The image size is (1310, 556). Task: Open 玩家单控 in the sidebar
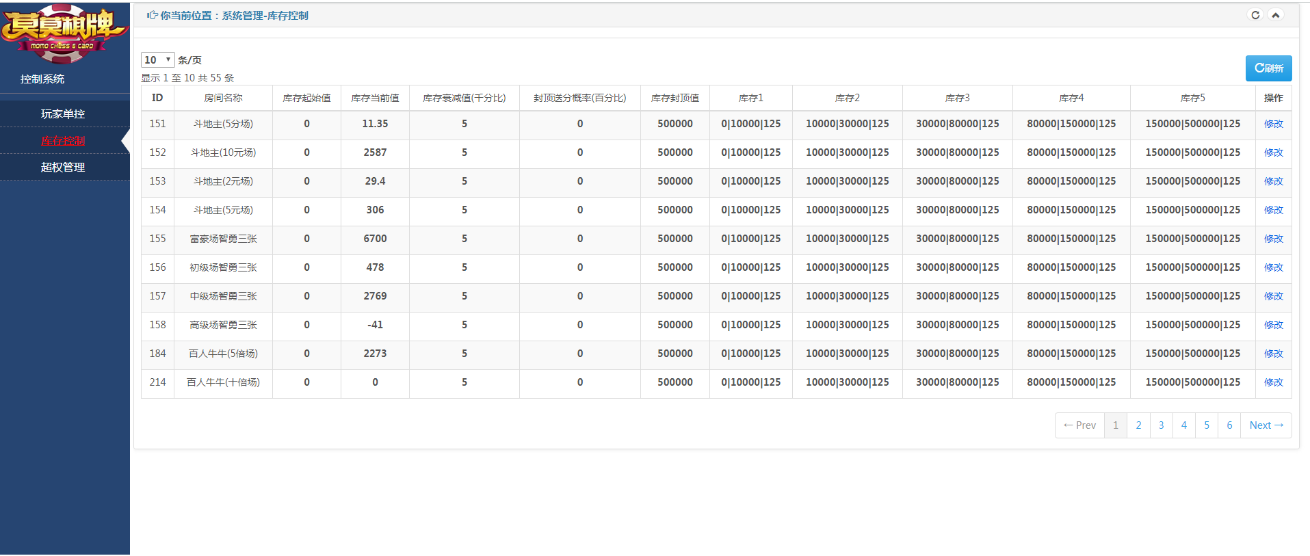point(63,114)
